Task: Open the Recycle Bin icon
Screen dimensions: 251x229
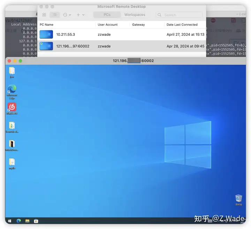Action: (239, 200)
